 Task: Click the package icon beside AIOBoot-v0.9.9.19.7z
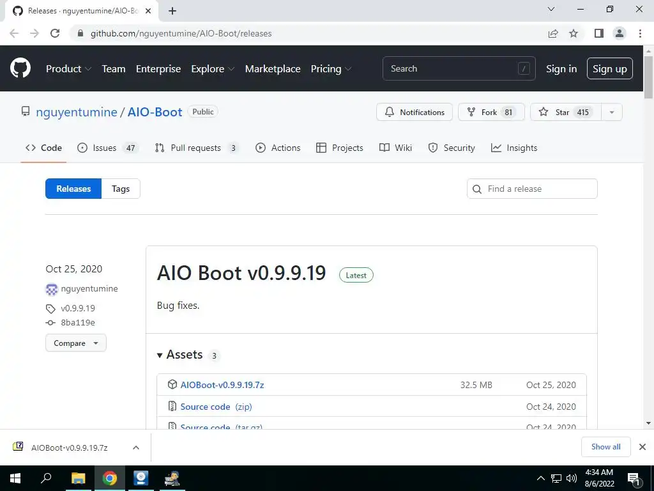[172, 384]
